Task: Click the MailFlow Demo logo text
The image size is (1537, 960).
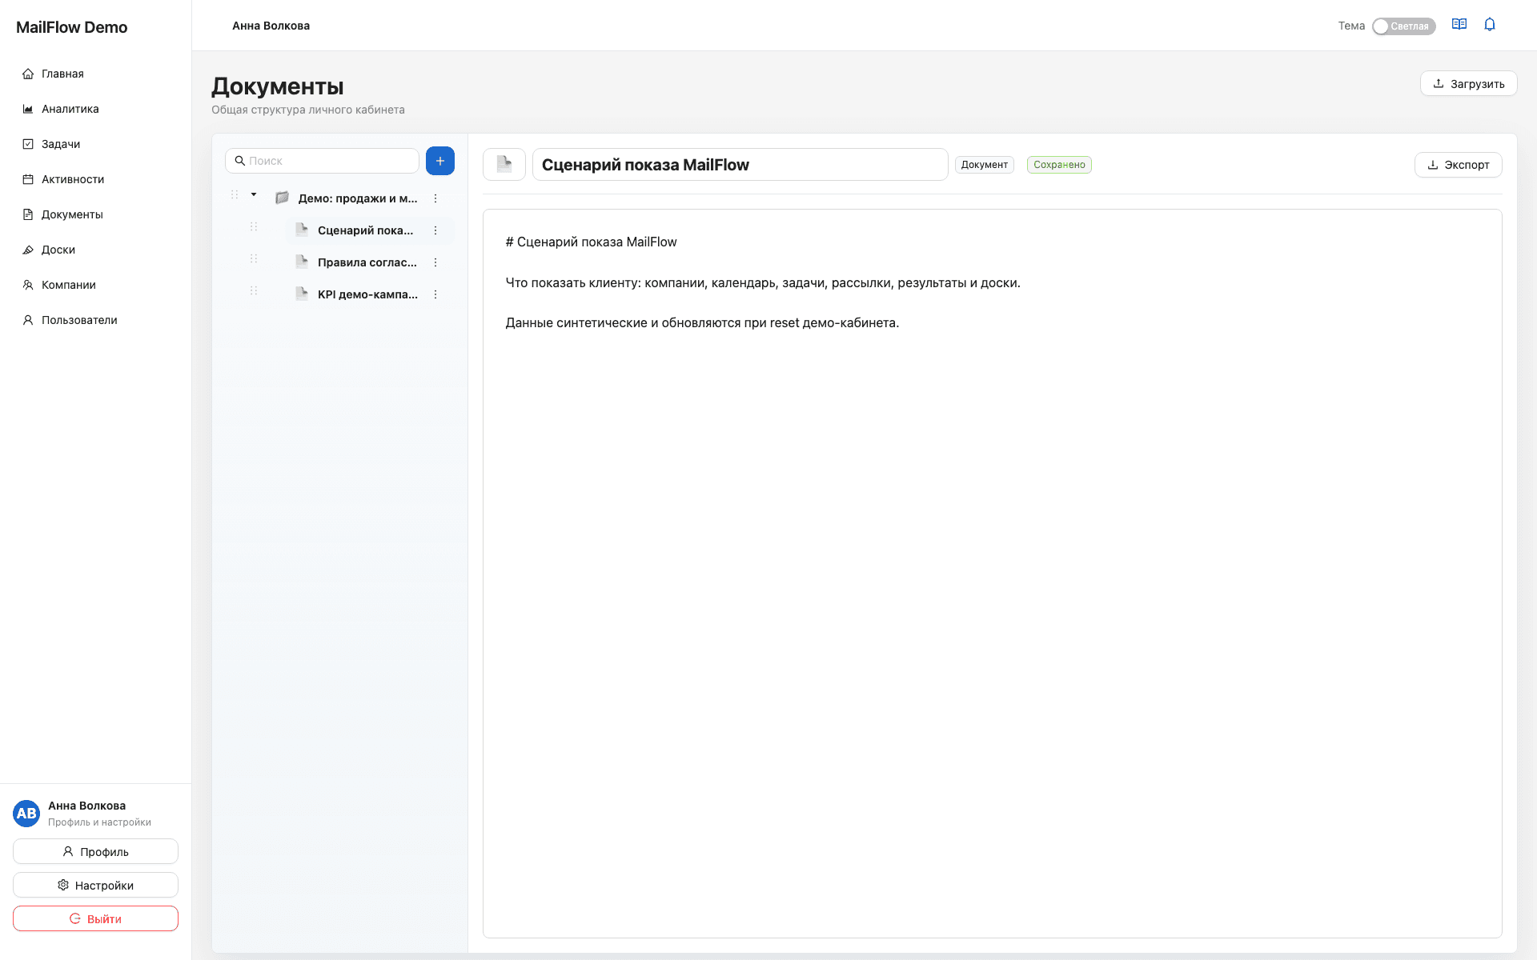Action: click(x=71, y=27)
